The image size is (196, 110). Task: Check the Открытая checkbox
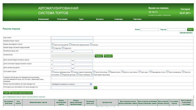[53, 48]
